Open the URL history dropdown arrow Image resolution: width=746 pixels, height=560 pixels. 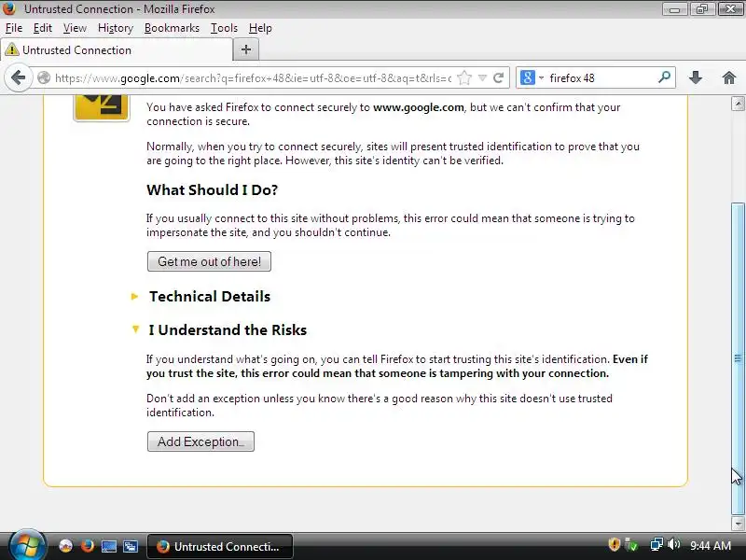coord(482,77)
